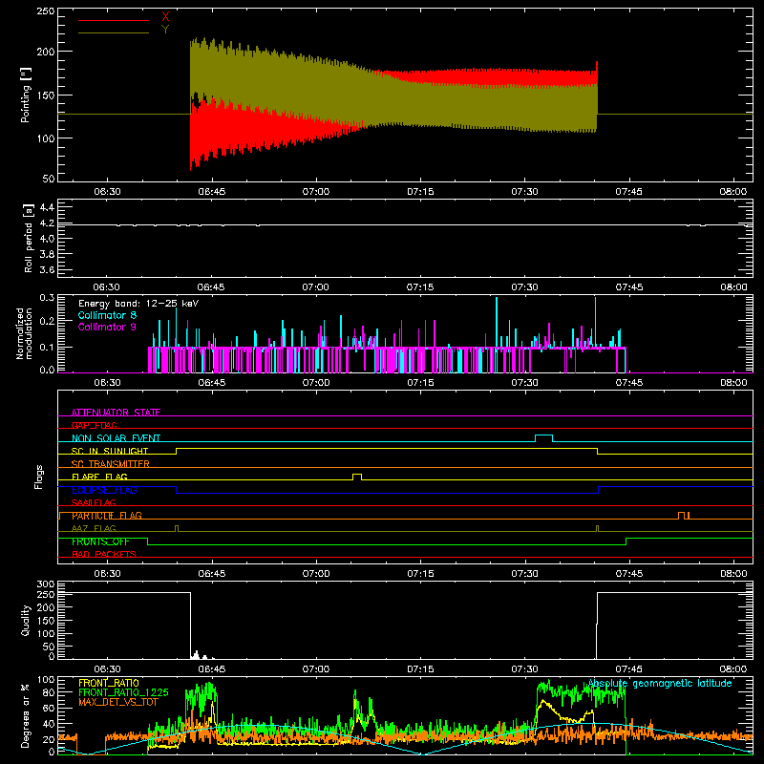Viewport: 764px width, 764px height.
Task: Select the AAZ_FLAG label
Action: [94, 528]
